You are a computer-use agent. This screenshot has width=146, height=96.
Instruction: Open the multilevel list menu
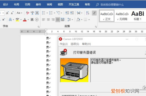tap(59, 13)
